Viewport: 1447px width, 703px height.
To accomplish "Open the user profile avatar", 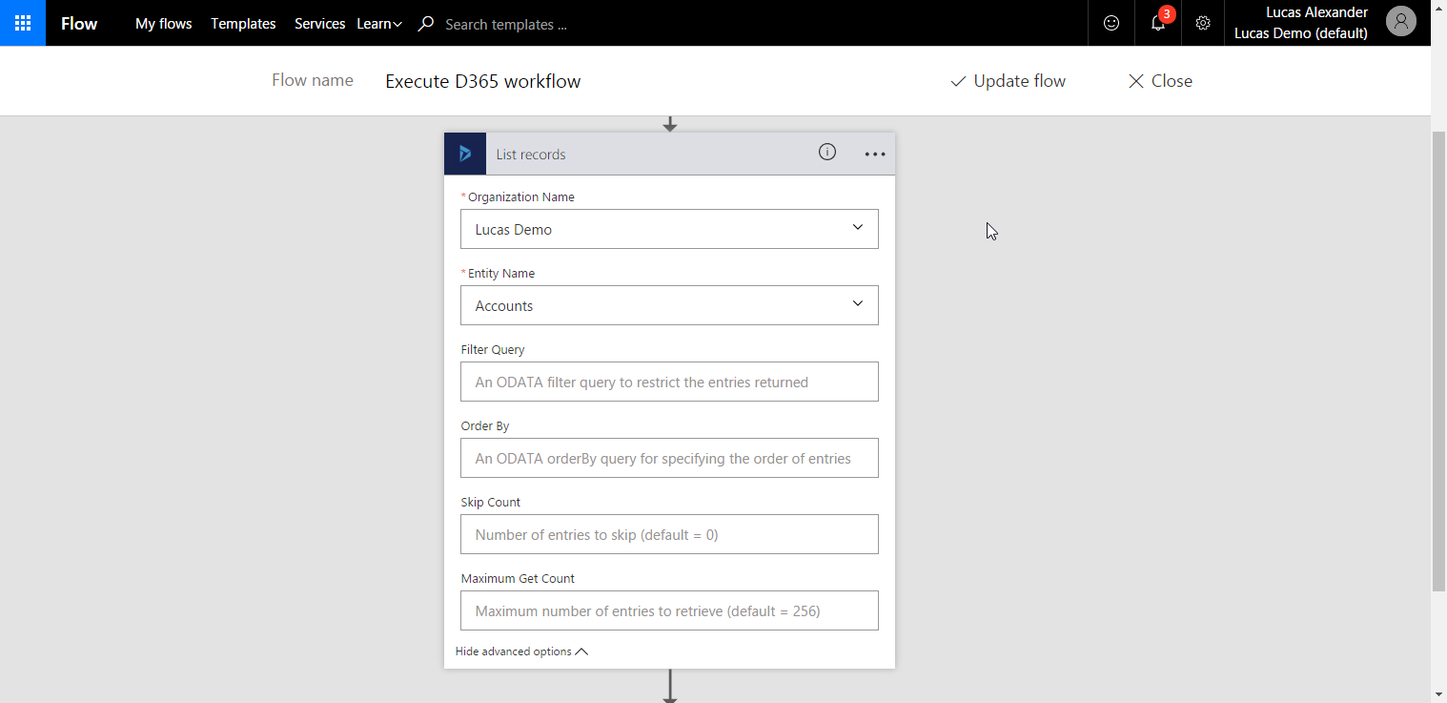I will coord(1400,22).
